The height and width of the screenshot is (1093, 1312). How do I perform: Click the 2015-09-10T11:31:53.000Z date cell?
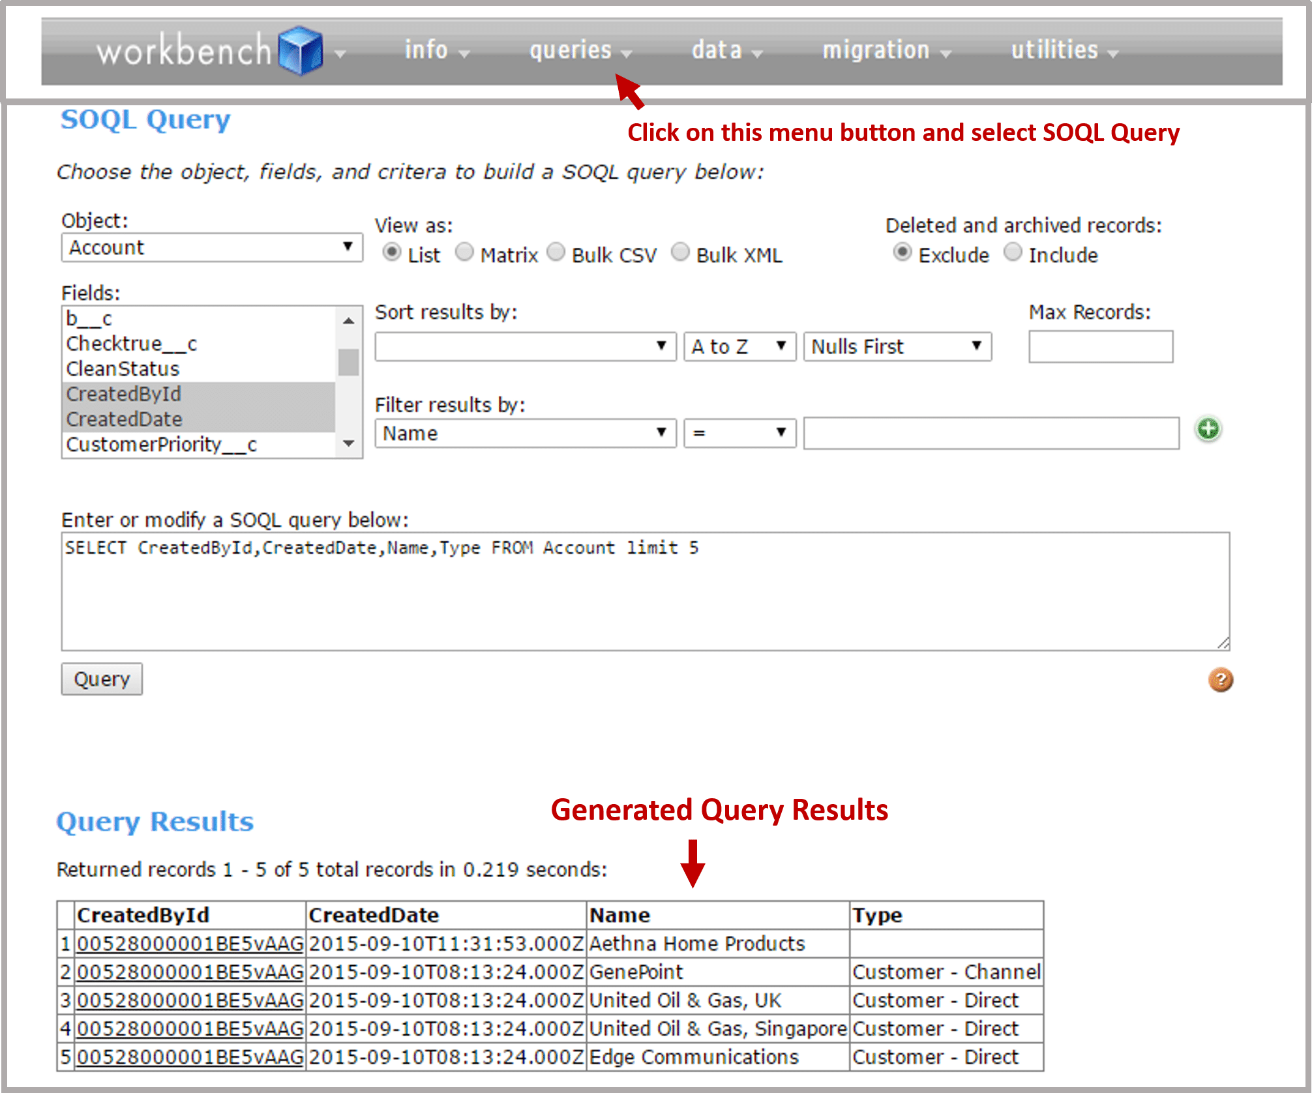(446, 944)
